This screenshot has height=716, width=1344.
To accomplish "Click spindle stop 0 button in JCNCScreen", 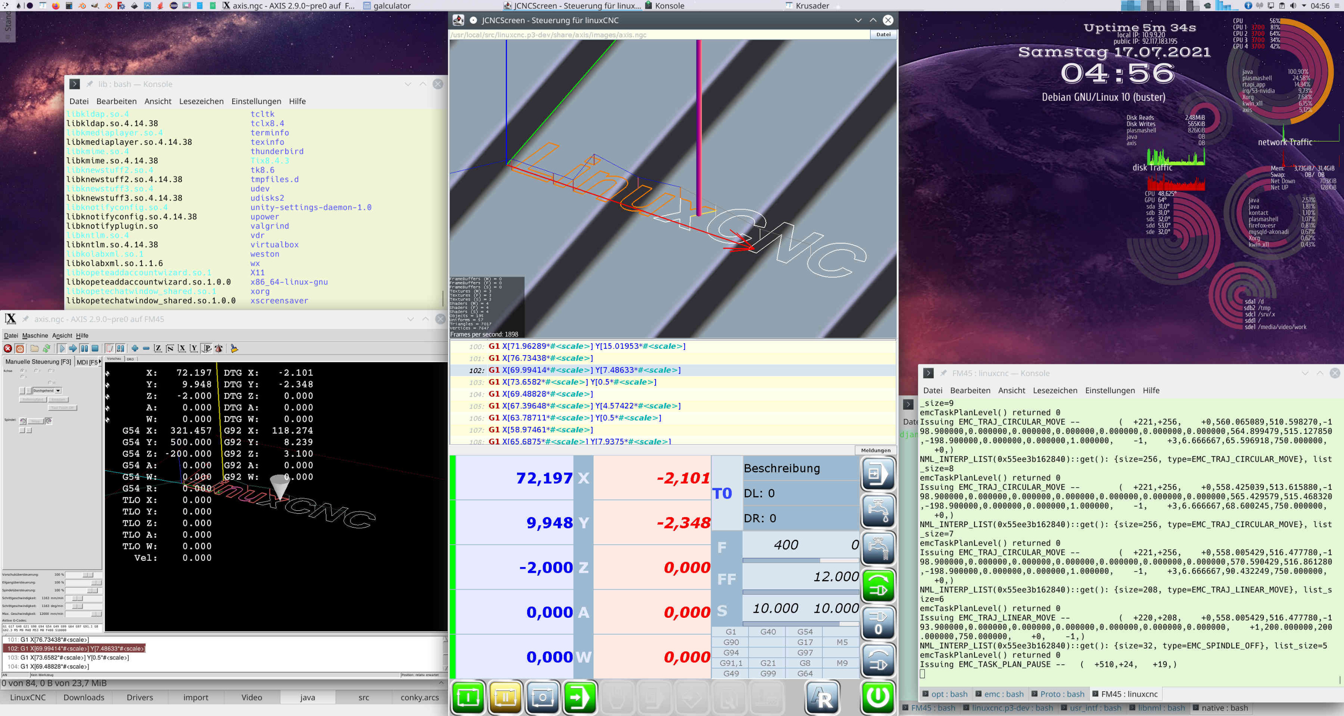I will 878,623.
